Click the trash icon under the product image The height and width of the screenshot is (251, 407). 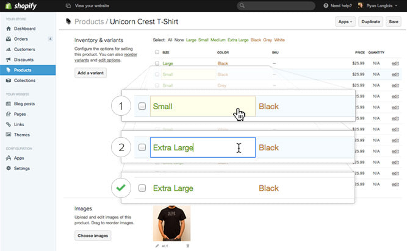pyautogui.click(x=187, y=246)
